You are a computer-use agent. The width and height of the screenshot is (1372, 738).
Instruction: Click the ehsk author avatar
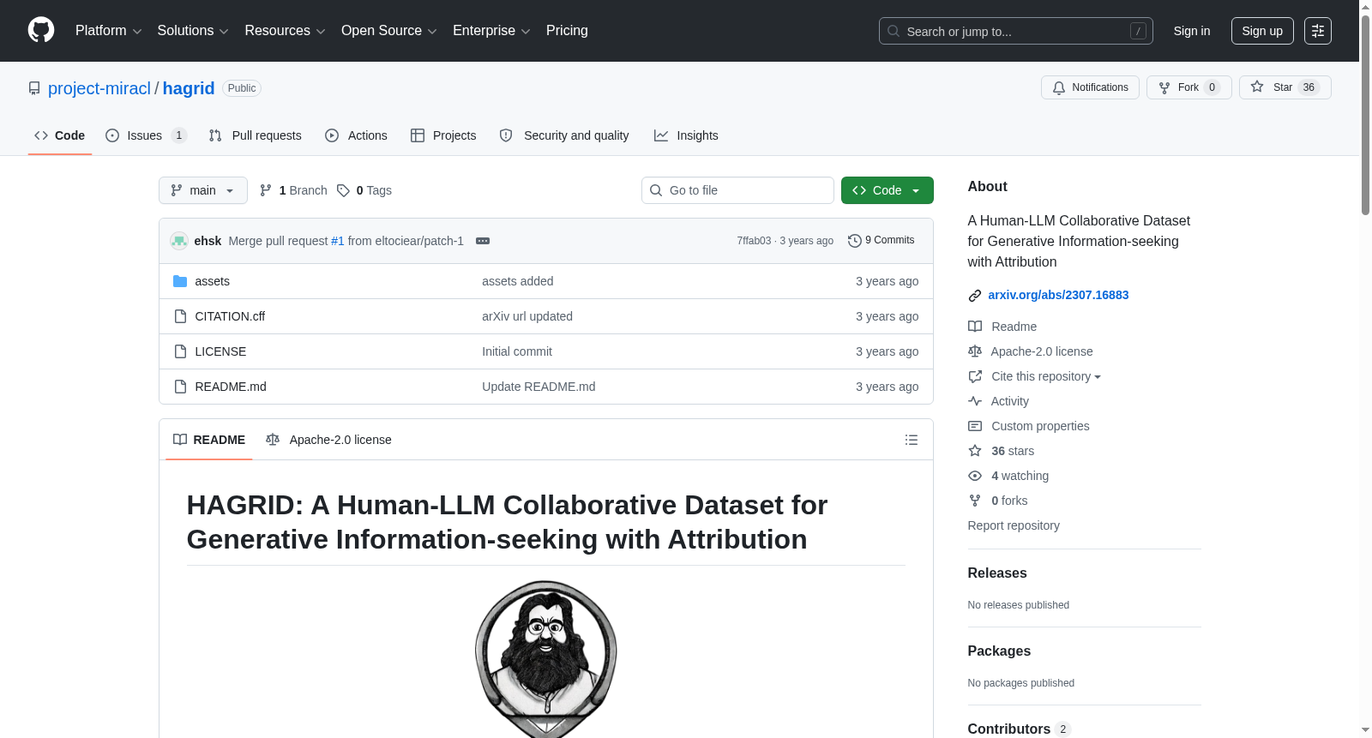(x=179, y=241)
